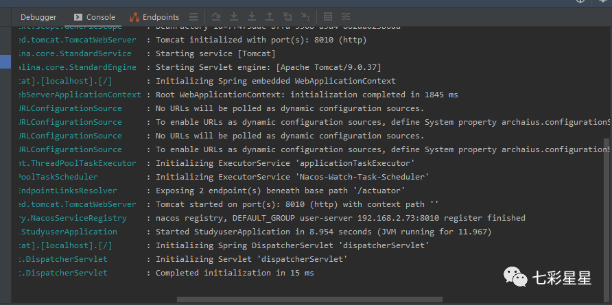Click the Drop Frame icon
Image resolution: width=612 pixels, height=305 pixels.
coord(287,16)
